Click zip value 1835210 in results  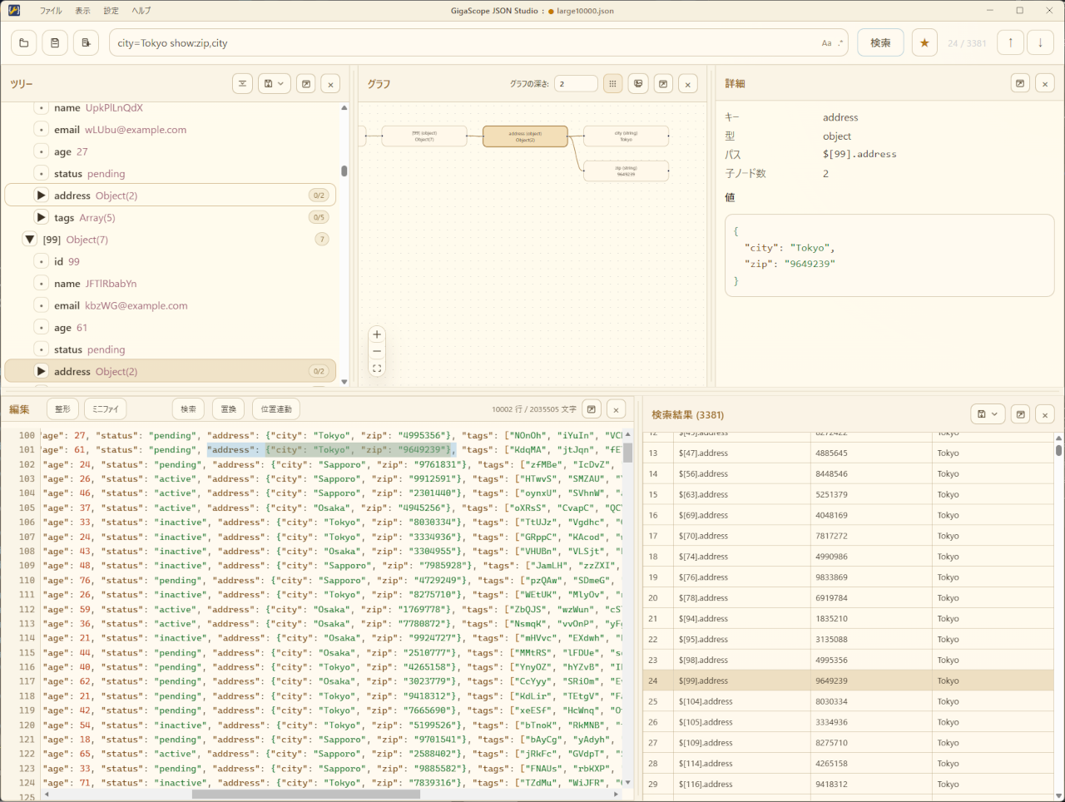831,619
